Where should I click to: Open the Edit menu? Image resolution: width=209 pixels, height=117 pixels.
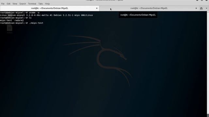[8, 4]
